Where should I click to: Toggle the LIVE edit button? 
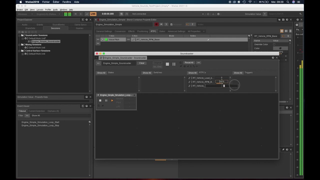pyautogui.click(x=93, y=14)
